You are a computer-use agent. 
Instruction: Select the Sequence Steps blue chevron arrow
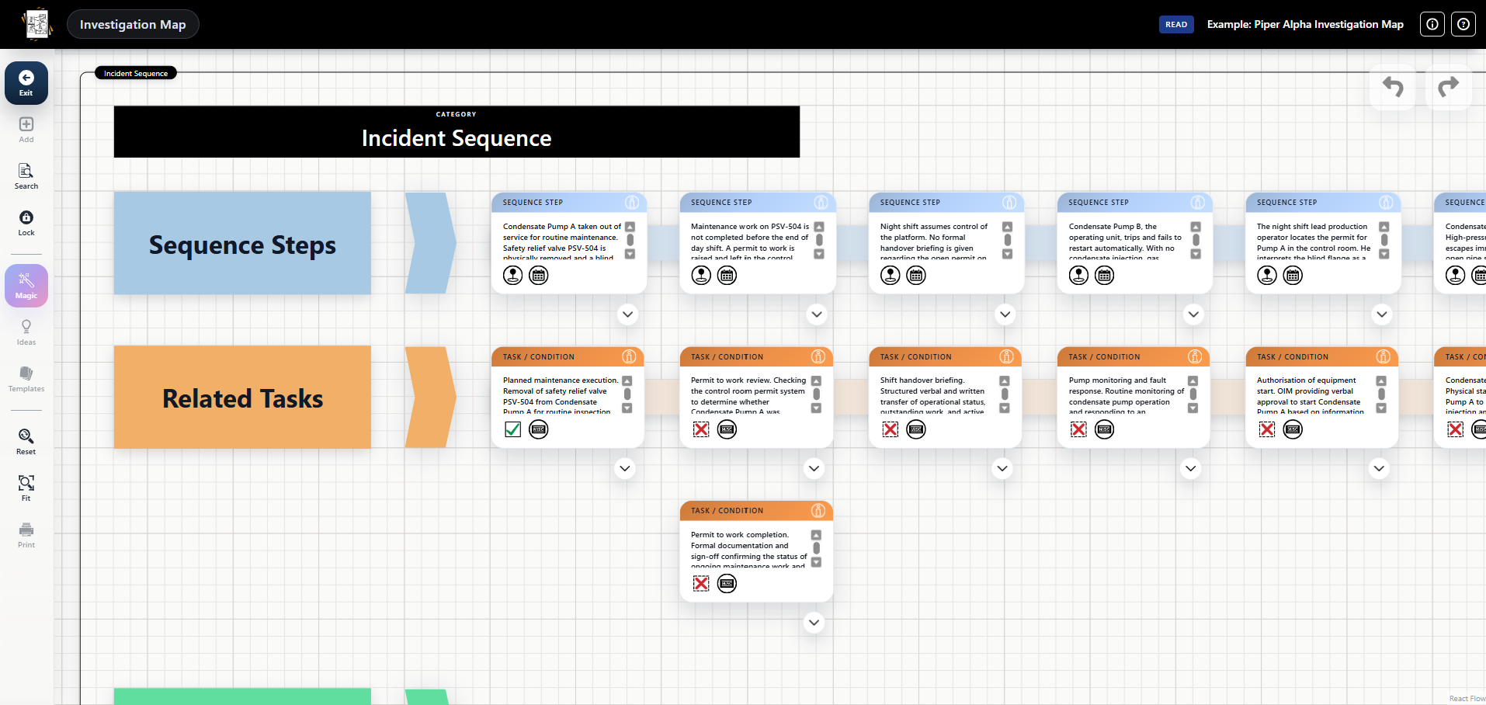click(430, 243)
